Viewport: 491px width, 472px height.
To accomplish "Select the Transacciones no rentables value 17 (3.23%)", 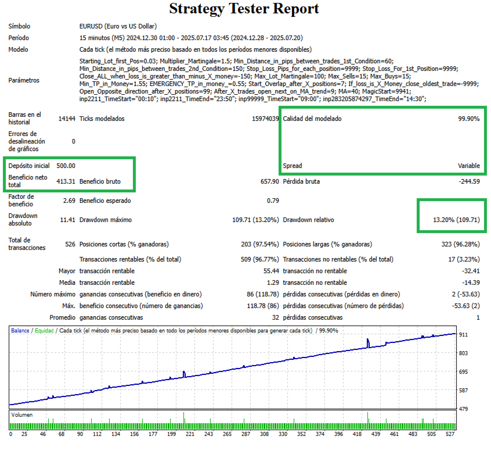I will click(x=464, y=259).
